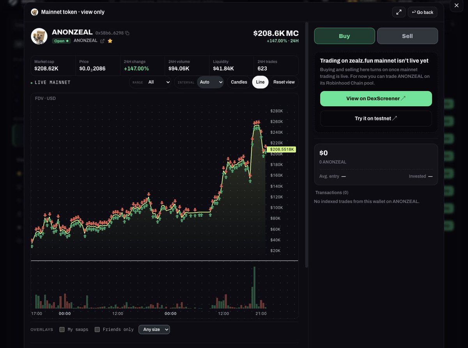The height and width of the screenshot is (348, 468).
Task: Go back to previous view
Action: (423, 12)
